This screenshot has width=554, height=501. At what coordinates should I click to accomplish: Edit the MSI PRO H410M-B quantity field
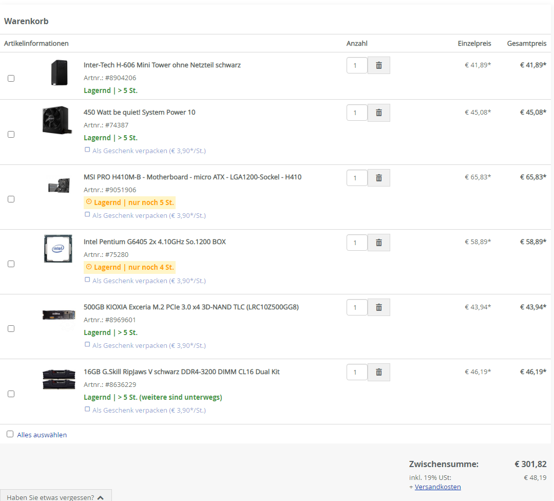point(357,178)
